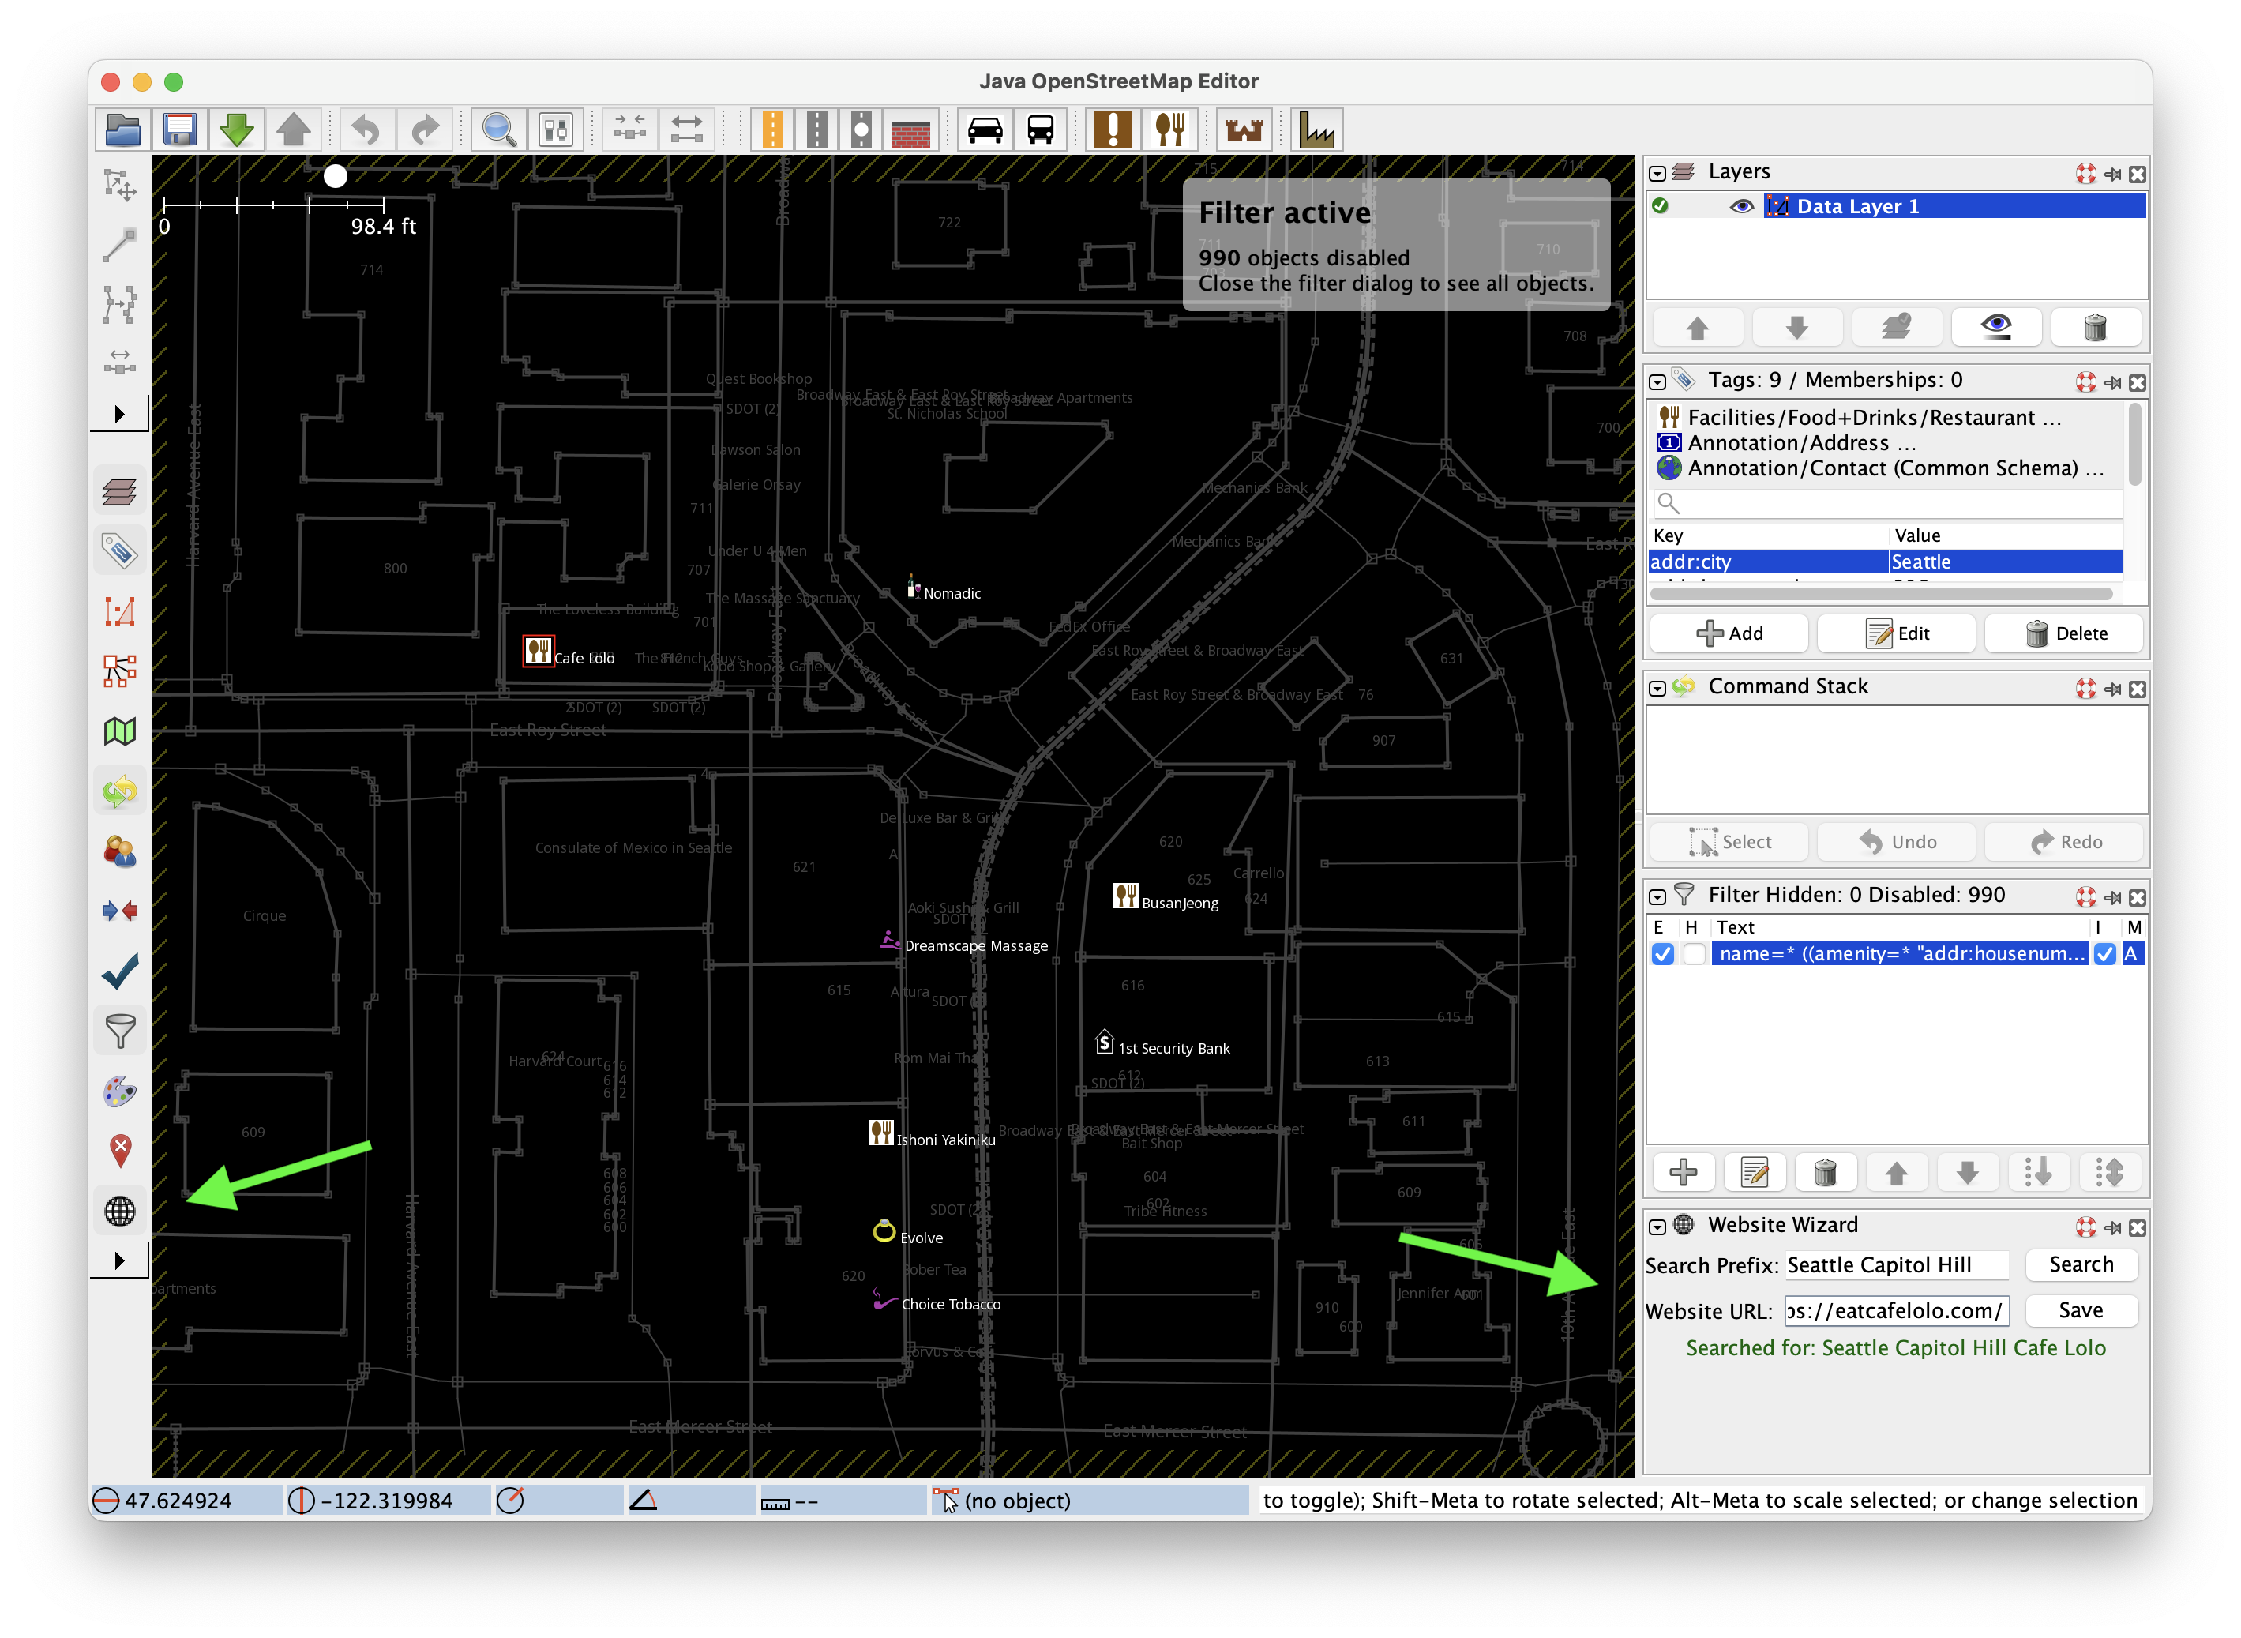Click the Add tag button

(1729, 633)
